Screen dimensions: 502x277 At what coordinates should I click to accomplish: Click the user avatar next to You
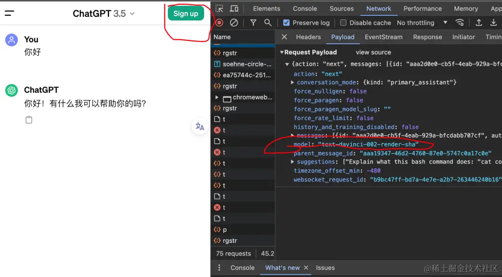[12, 40]
